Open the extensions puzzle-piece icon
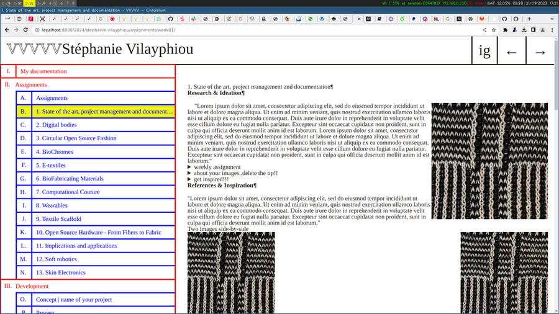Viewport: 559px width, 314px height. 505,30
